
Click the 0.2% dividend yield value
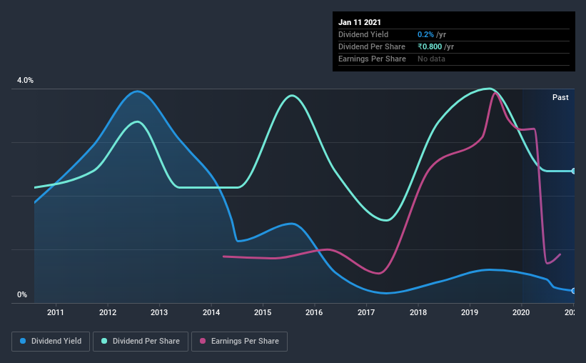(x=425, y=34)
